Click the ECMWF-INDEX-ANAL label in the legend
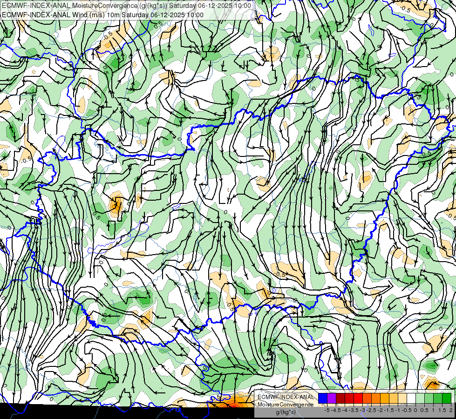456x419 pixels. (x=286, y=397)
